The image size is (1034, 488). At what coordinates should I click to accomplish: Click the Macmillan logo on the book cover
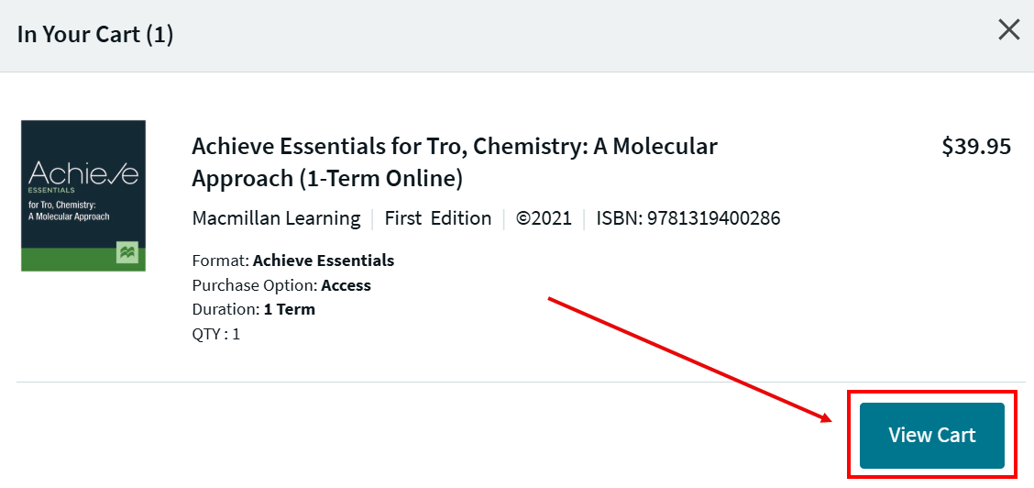pyautogui.click(x=126, y=253)
